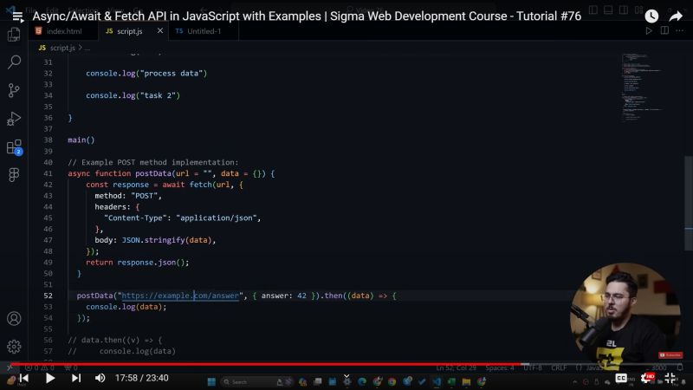
Task: Open the video quality settings gear
Action: [646, 378]
